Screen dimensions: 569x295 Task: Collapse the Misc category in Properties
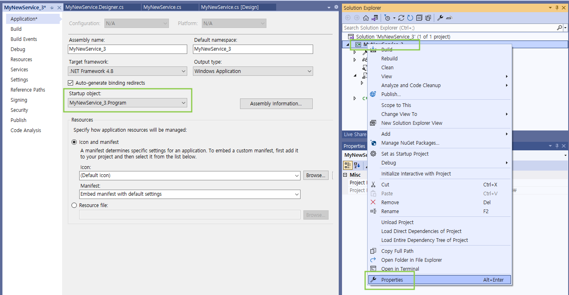(345, 175)
